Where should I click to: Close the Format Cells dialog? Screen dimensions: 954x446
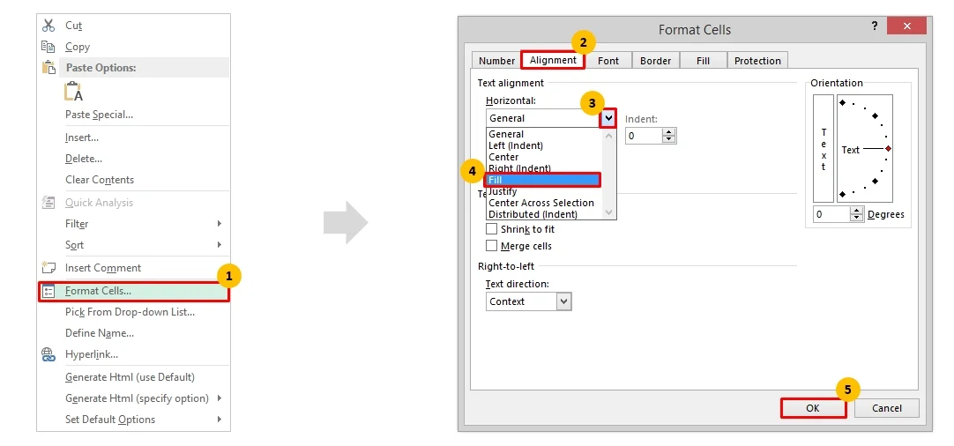pos(906,26)
